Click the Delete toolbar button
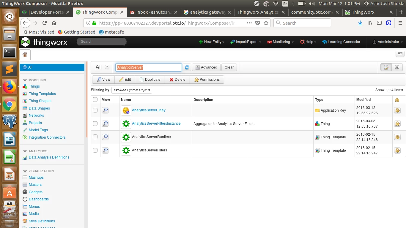The width and height of the screenshot is (406, 228). [177, 80]
